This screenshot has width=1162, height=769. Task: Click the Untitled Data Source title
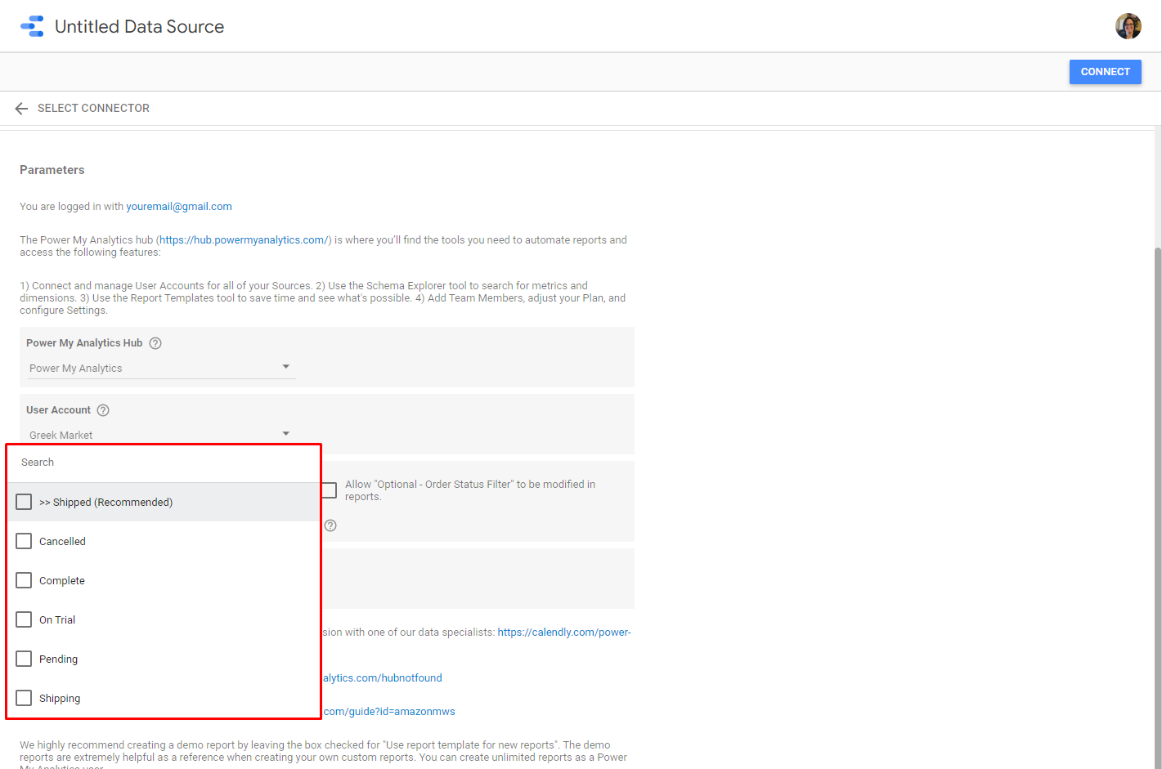[x=139, y=27]
